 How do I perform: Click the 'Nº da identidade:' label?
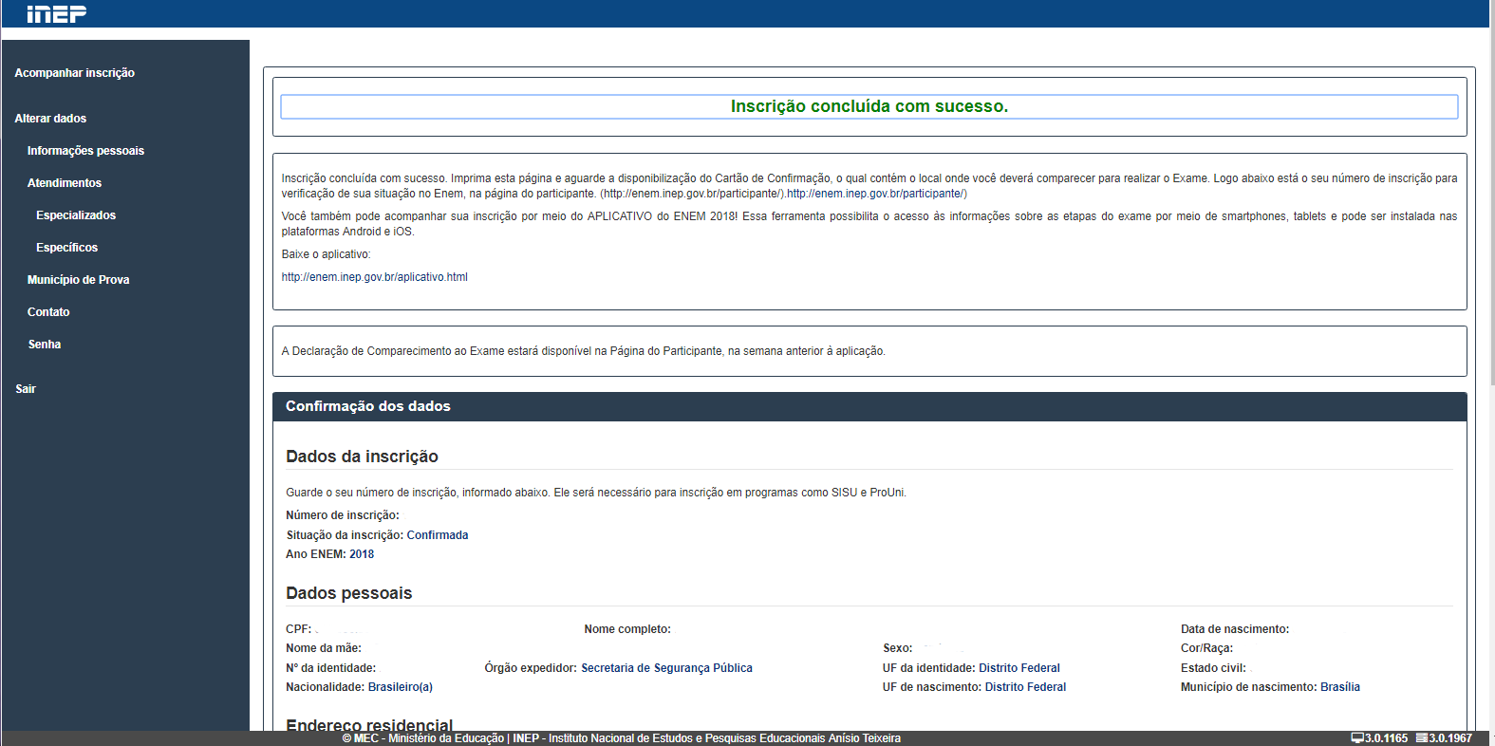331,668
